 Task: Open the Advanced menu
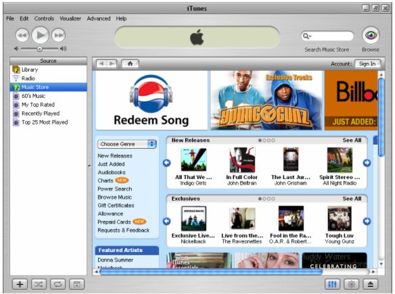point(99,19)
